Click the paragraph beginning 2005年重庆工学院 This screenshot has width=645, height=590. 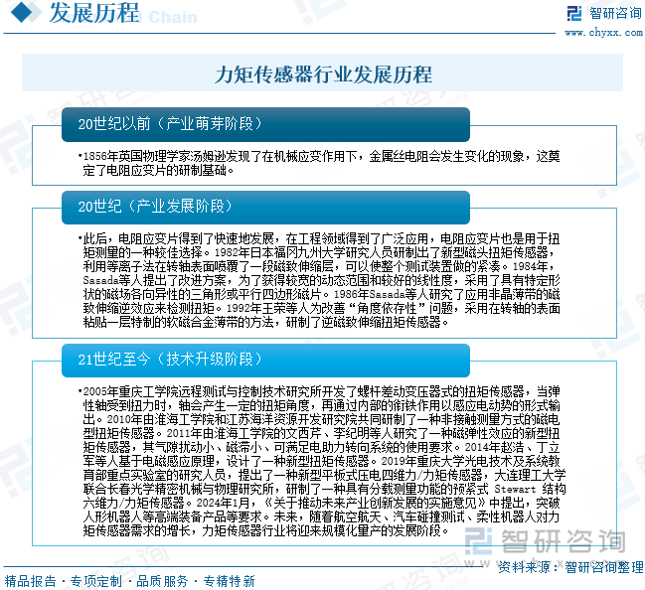[x=323, y=461]
